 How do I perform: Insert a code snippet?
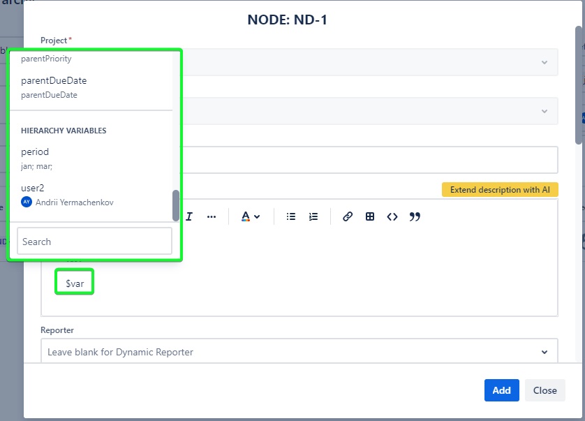coord(392,216)
